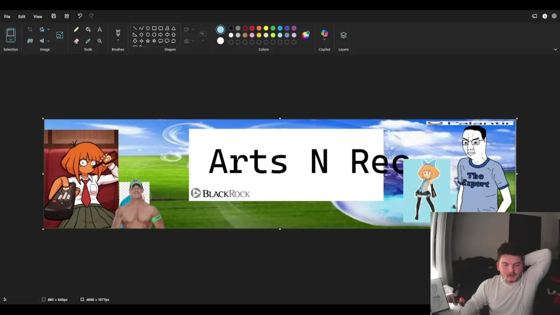The width and height of the screenshot is (560, 315).
Task: Click the BlackRock logo on canvas
Action: (220, 193)
